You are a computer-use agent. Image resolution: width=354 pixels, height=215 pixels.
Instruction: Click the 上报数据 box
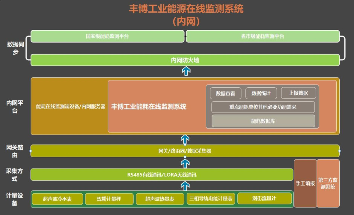[x=298, y=93]
